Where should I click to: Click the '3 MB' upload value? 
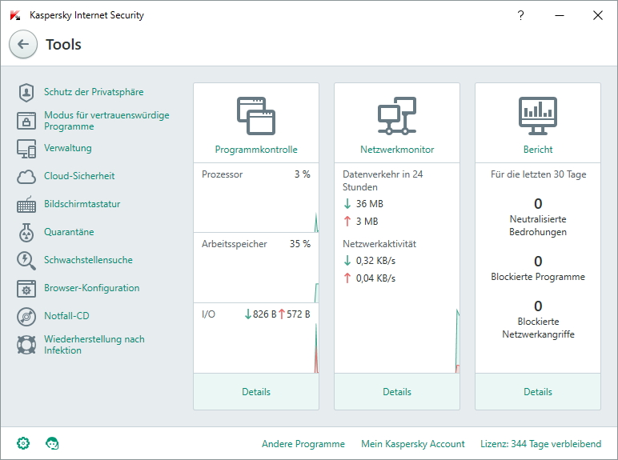point(367,222)
